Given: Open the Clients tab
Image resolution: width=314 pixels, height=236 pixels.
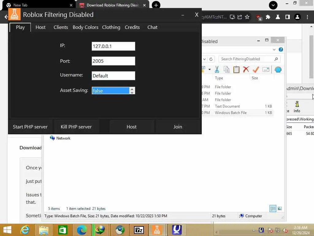Looking at the screenshot, I should [61, 27].
